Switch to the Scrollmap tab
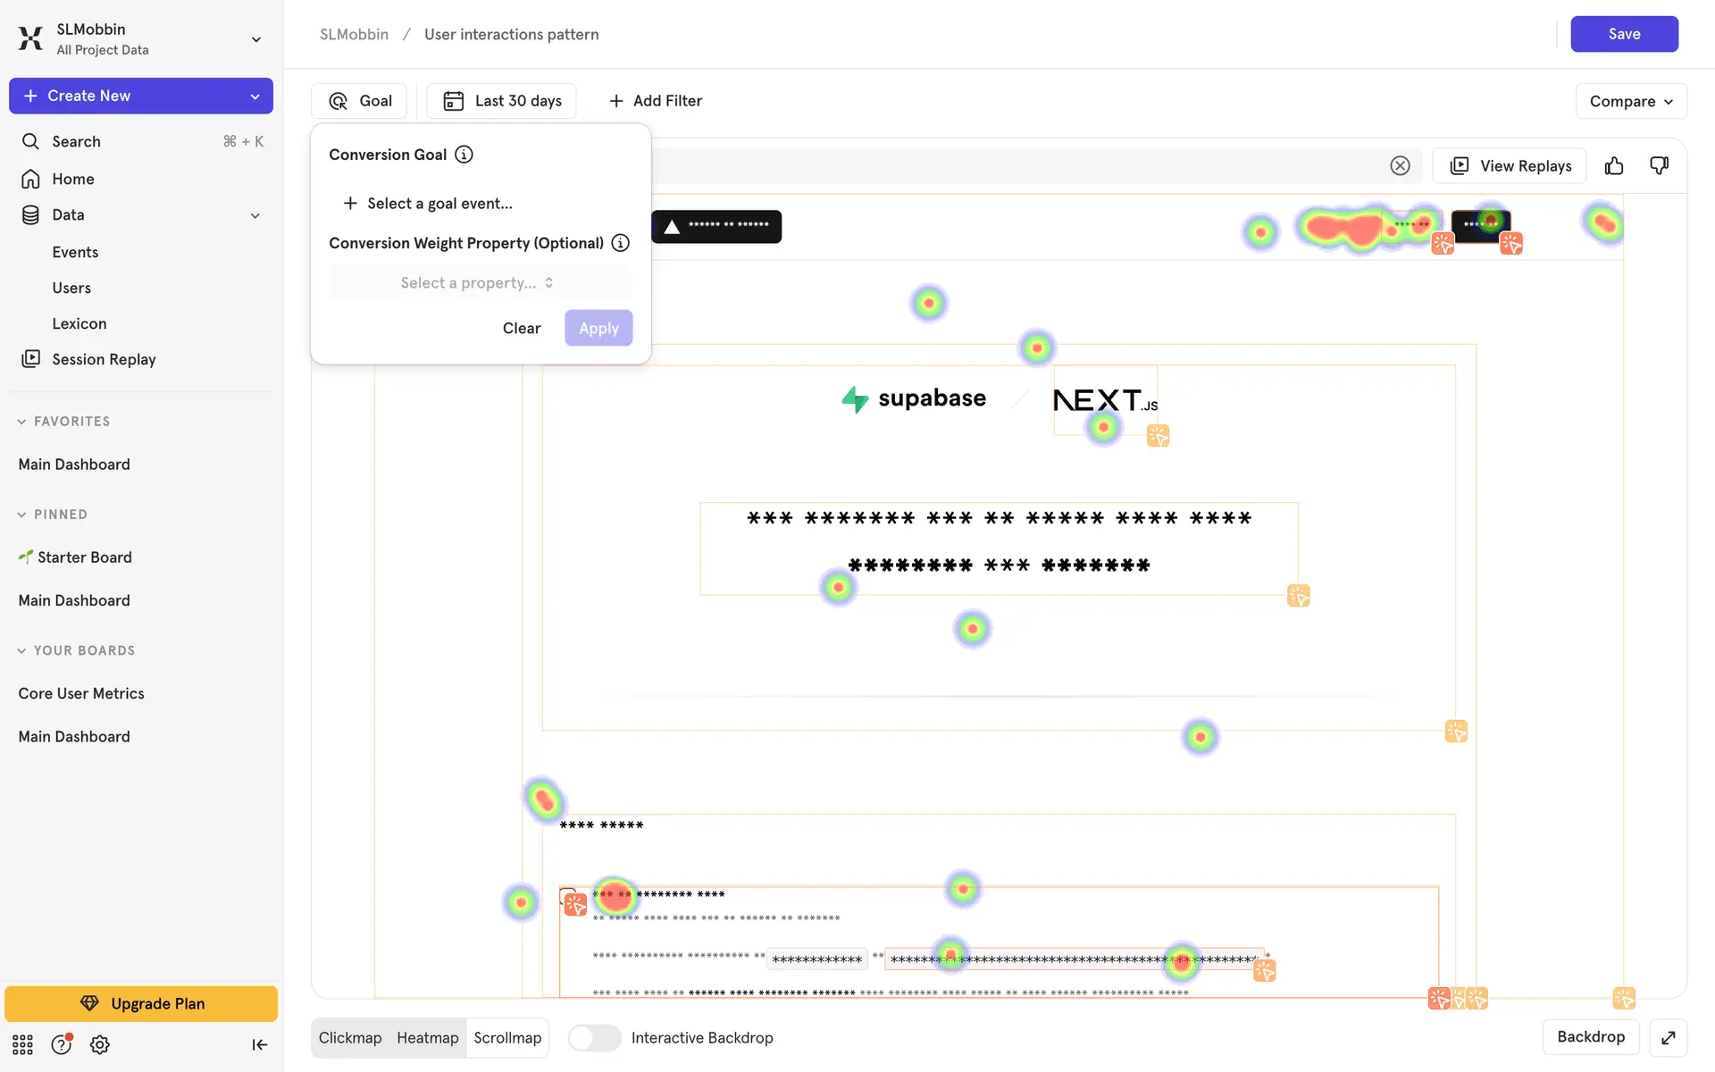Screen dimensions: 1715x1072 (x=507, y=1037)
